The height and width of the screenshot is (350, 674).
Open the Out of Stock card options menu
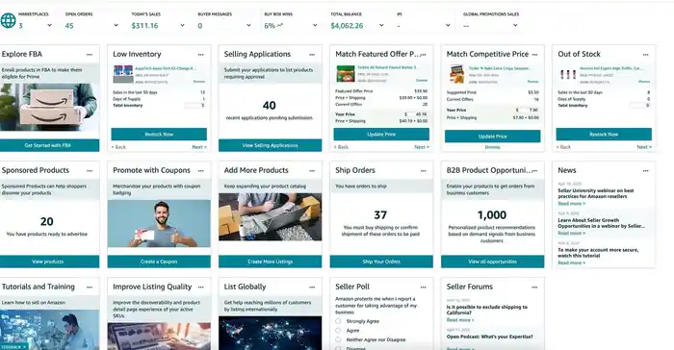coord(646,55)
